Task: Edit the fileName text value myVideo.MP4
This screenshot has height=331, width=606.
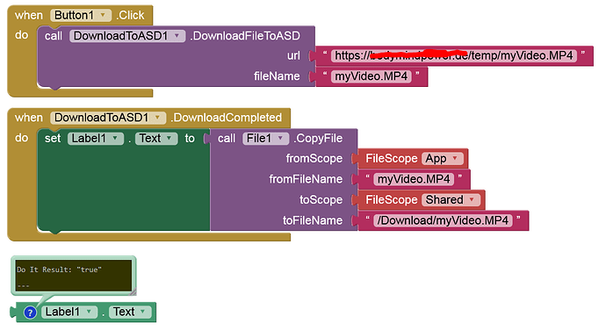Action: coord(372,76)
